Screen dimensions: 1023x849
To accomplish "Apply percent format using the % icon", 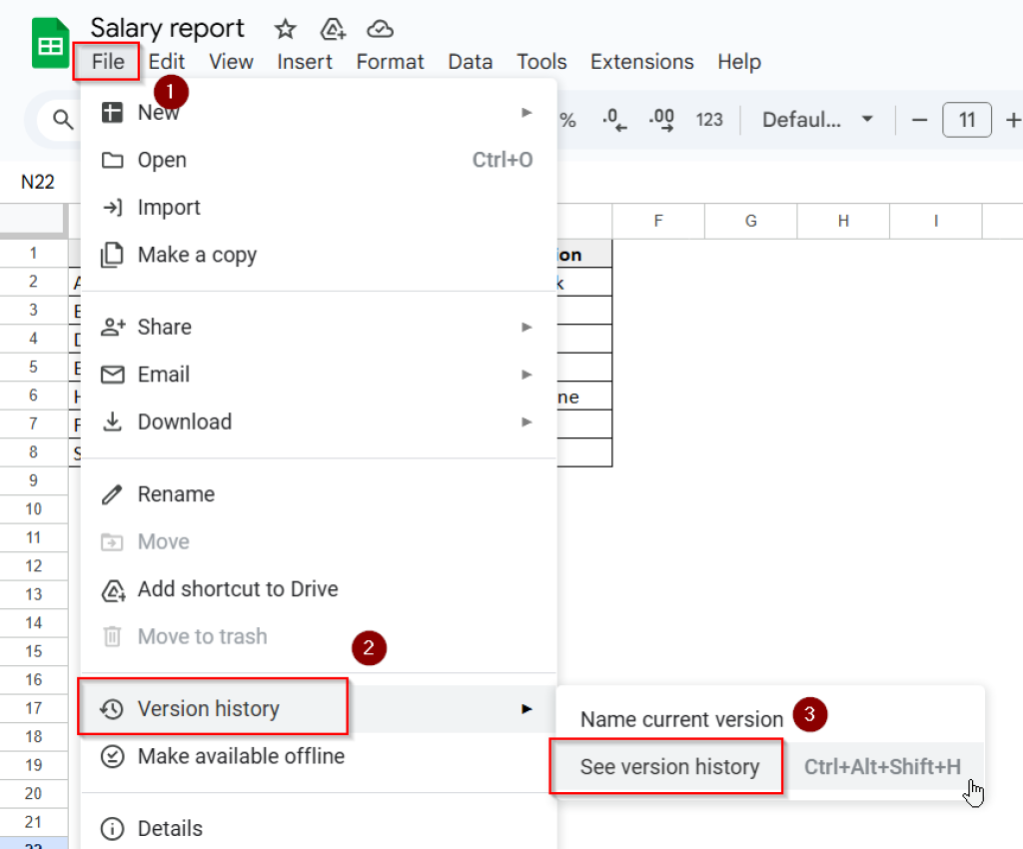I will point(567,119).
